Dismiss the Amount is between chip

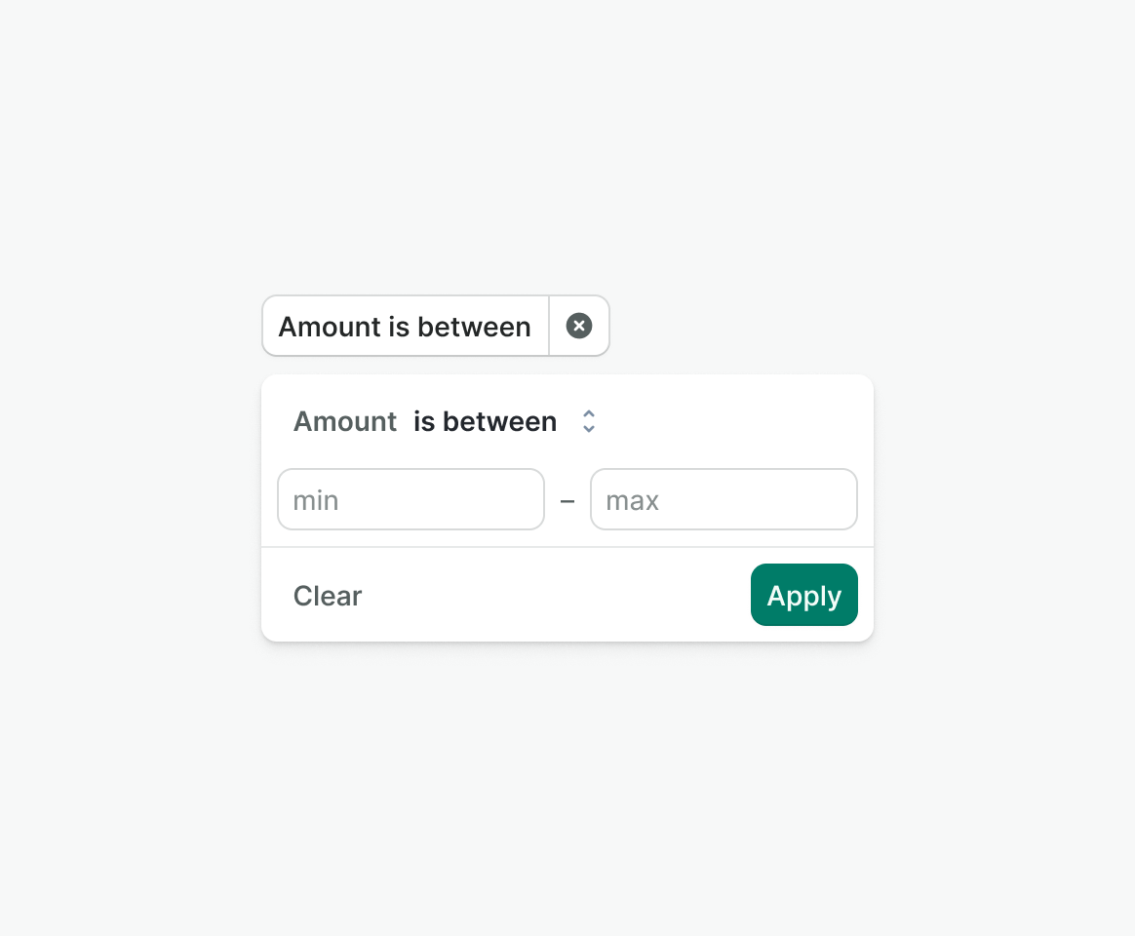coord(578,326)
